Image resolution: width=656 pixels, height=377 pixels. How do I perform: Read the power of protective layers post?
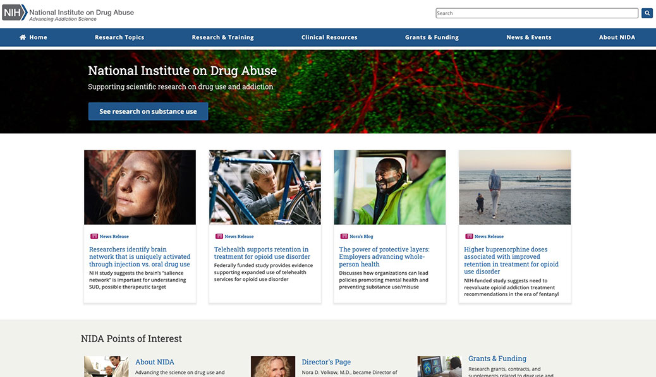pyautogui.click(x=384, y=256)
